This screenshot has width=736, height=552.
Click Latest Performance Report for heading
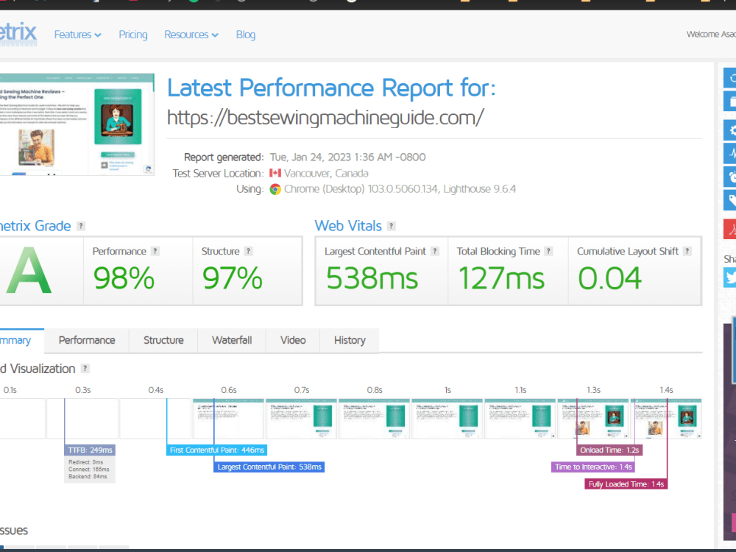(x=331, y=88)
